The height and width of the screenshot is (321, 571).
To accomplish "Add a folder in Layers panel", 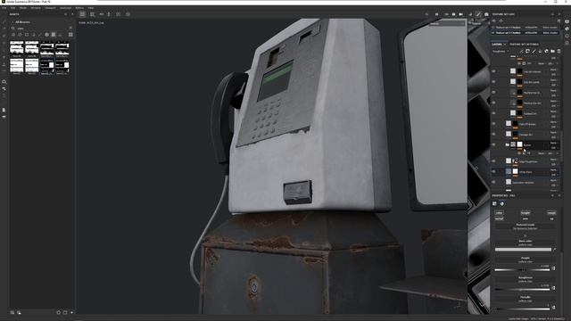I will point(552,52).
